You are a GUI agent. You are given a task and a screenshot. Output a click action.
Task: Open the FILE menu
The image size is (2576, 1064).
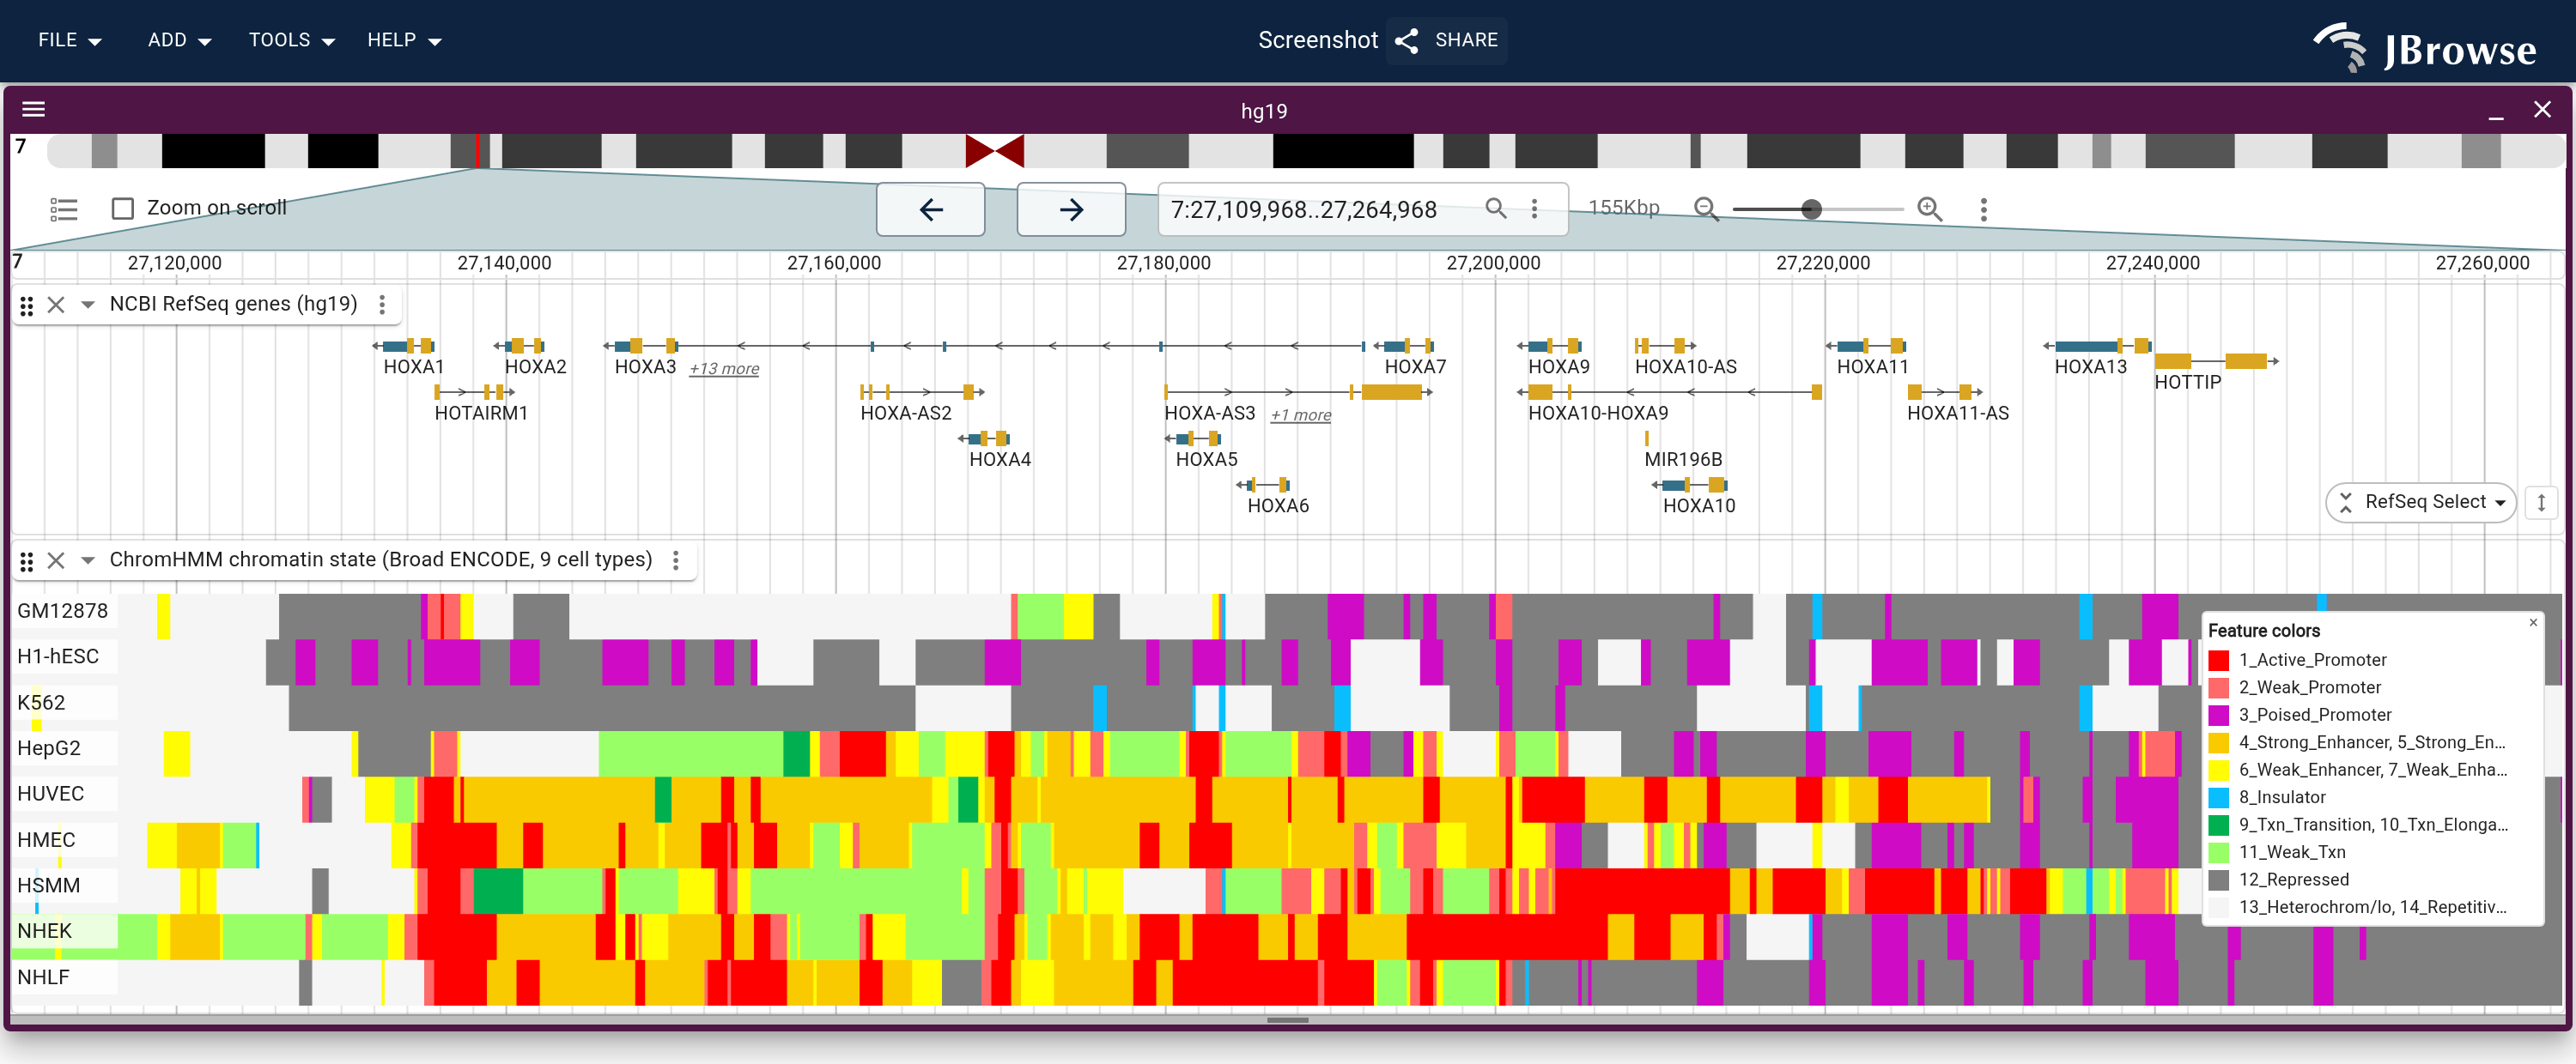pyautogui.click(x=69, y=40)
